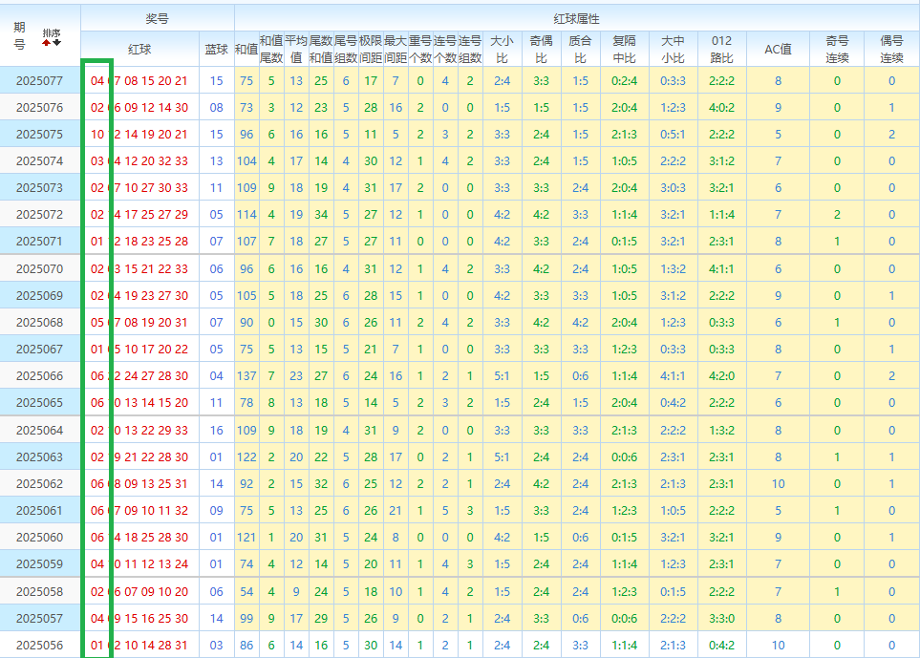Click the 大中小比 column header
Image resolution: width=920 pixels, height=658 pixels.
673,50
